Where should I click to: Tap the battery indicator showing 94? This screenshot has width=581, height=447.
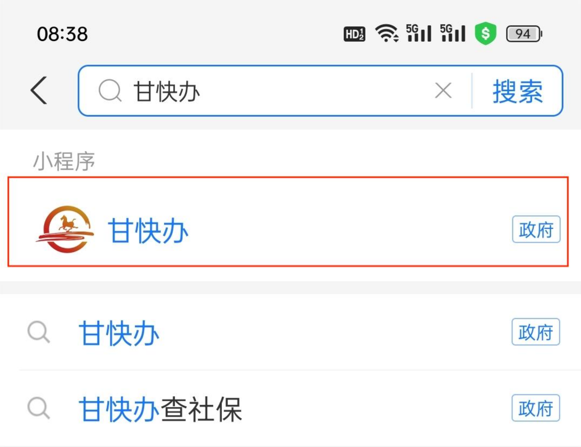[x=524, y=34]
